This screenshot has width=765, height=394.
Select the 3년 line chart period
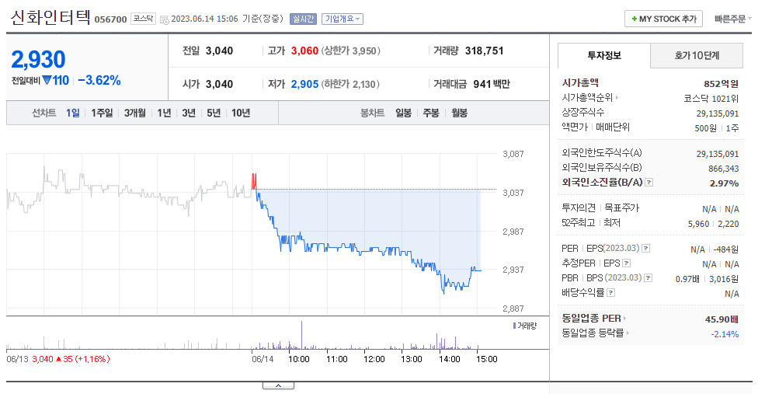coord(188,113)
